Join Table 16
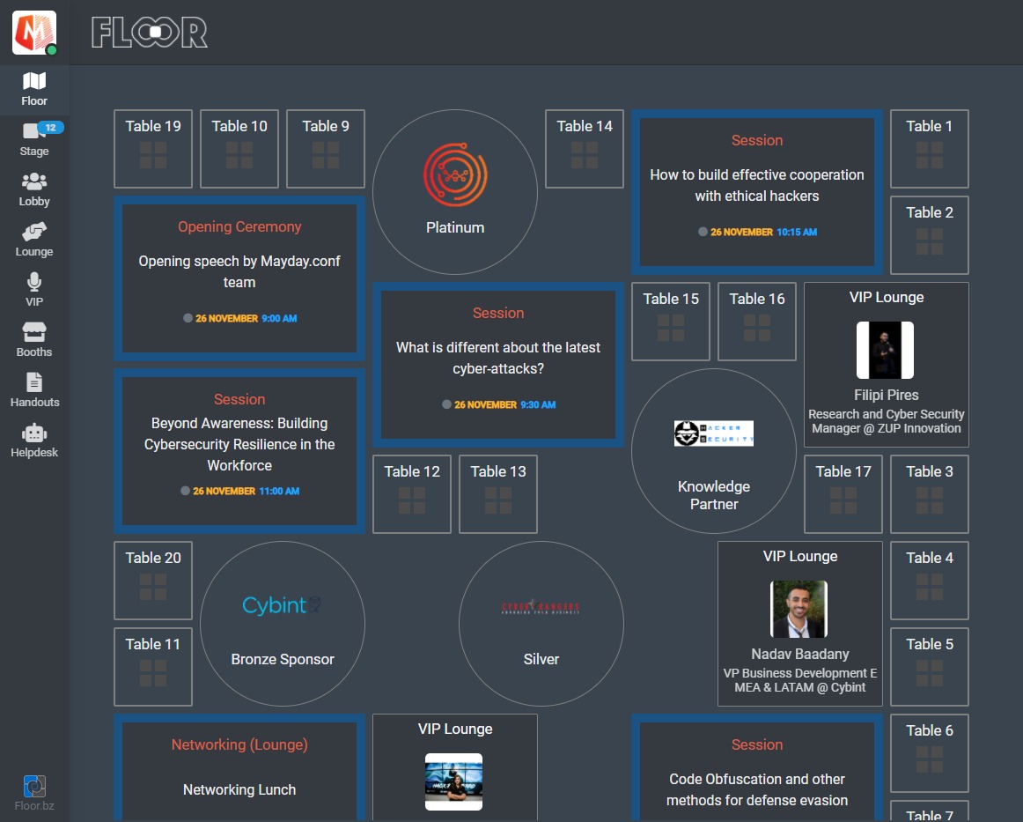Image resolution: width=1023 pixels, height=822 pixels. (757, 322)
